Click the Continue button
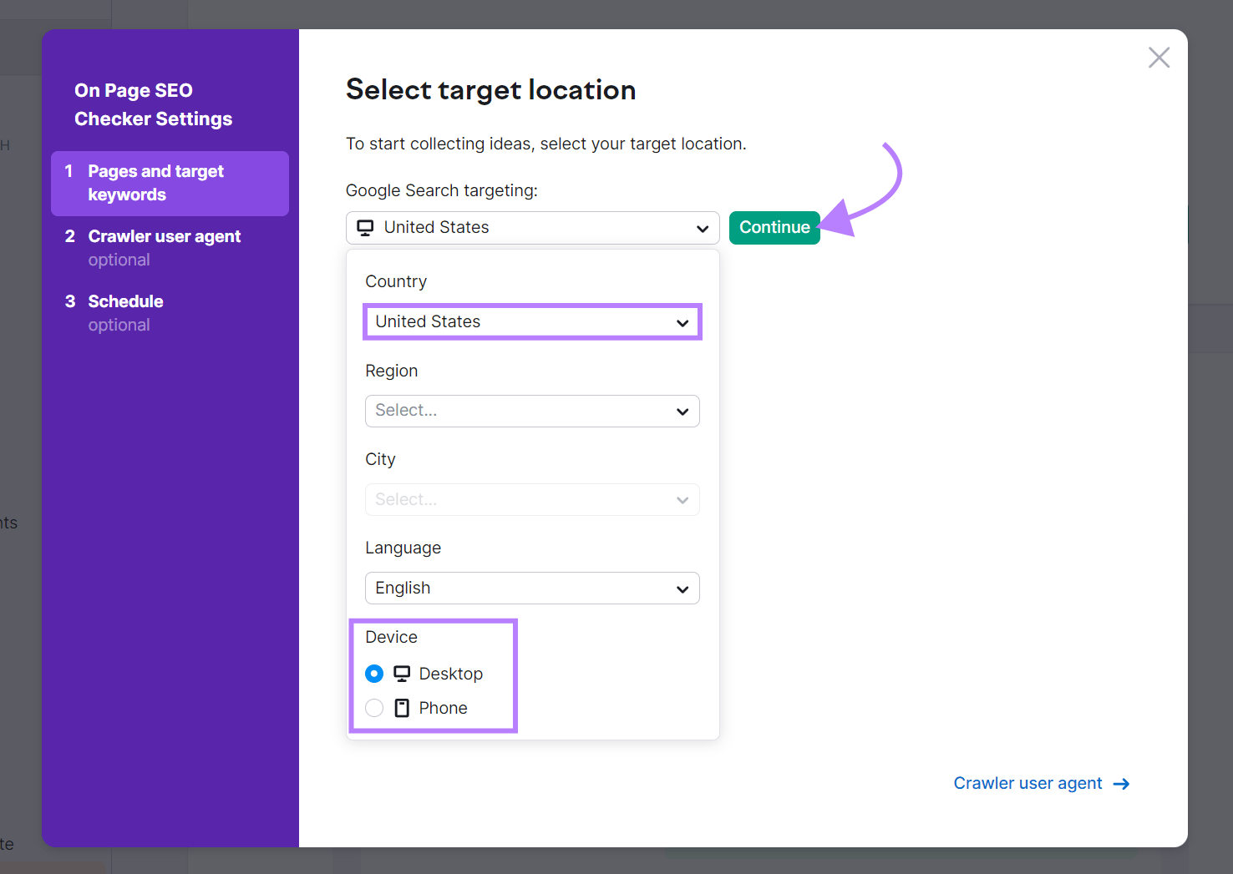 (774, 227)
